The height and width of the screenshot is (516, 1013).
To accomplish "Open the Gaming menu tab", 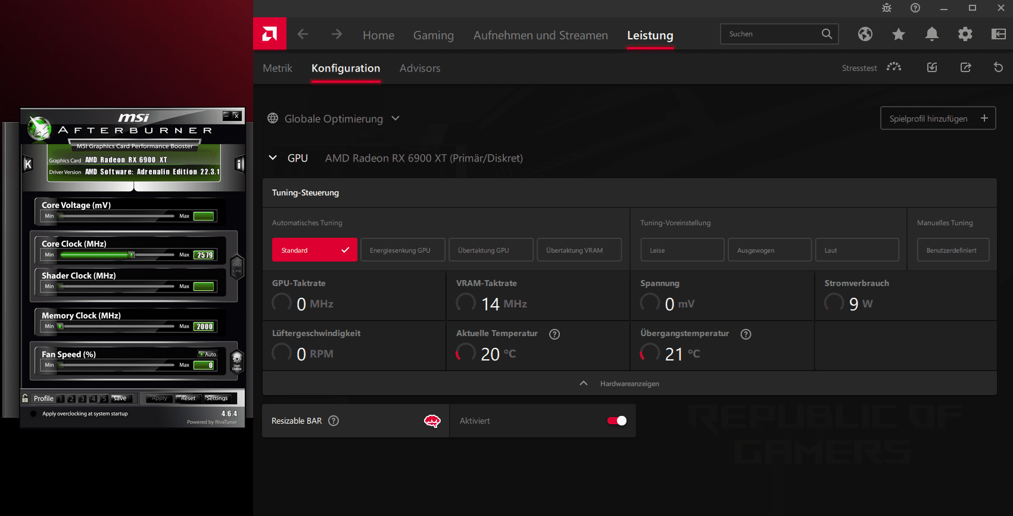I will coord(433,36).
